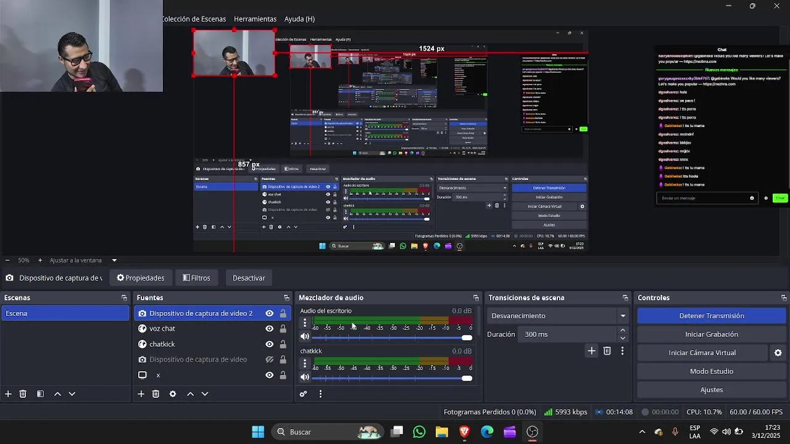Image resolution: width=790 pixels, height=444 pixels.
Task: Lock the Dispositivo de captura de video 2 source
Action: (x=283, y=313)
